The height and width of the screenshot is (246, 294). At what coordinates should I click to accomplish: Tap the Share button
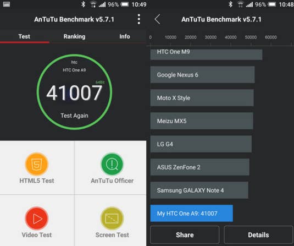pyautogui.click(x=185, y=235)
